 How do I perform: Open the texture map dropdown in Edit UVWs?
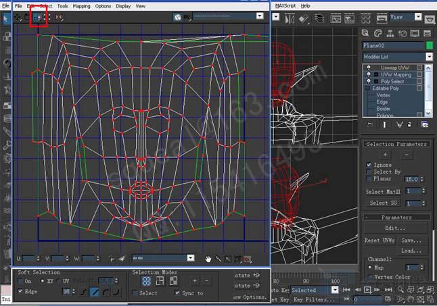tap(260, 16)
